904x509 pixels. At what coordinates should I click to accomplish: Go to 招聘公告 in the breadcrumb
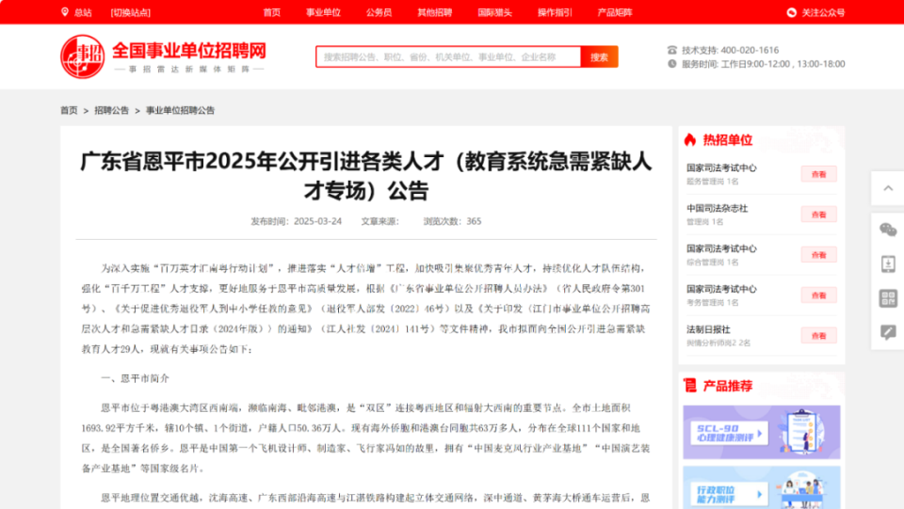(111, 110)
